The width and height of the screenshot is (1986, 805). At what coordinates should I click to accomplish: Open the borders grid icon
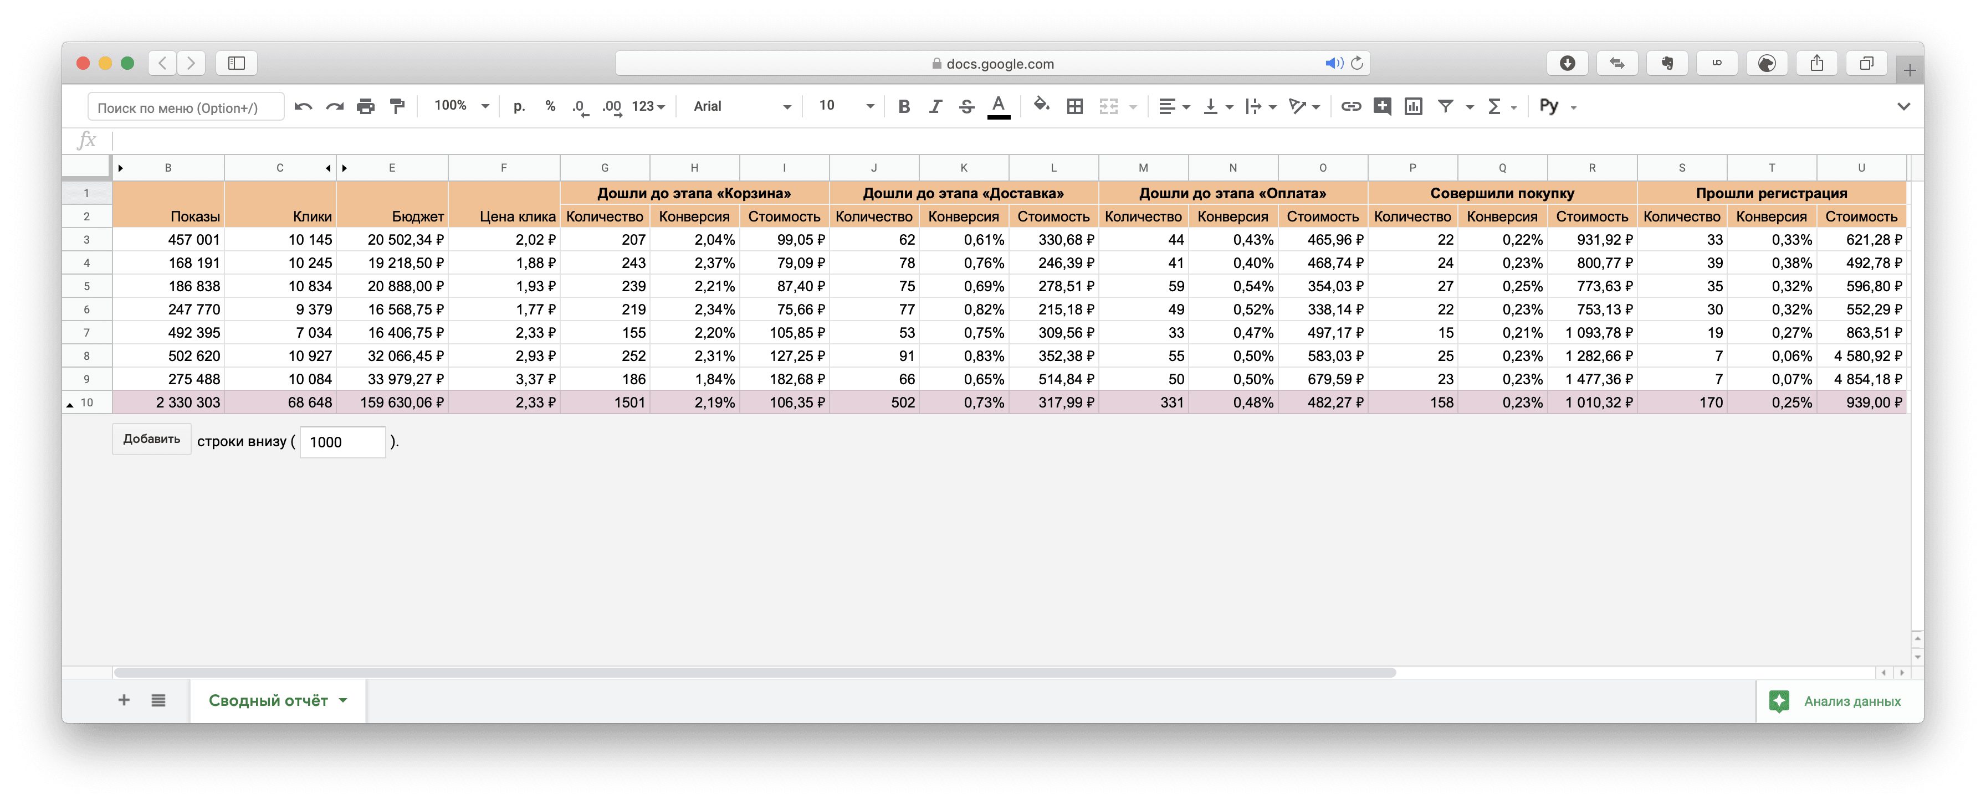click(x=1074, y=106)
